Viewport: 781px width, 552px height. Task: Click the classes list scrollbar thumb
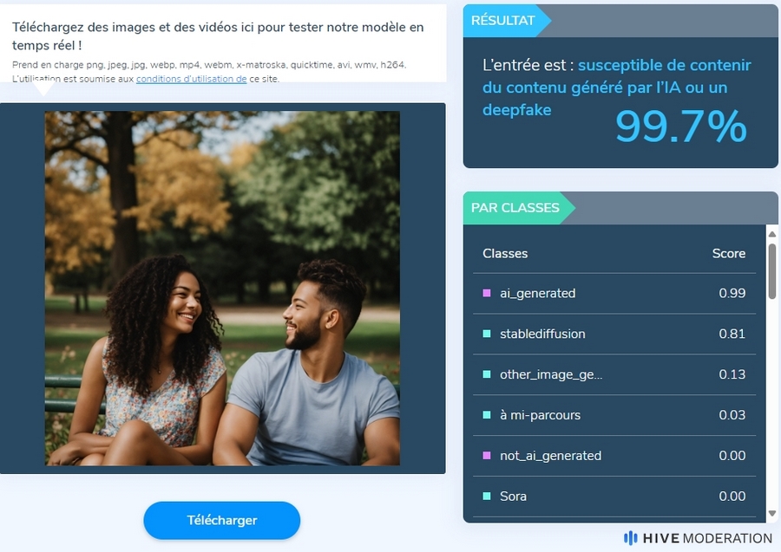point(772,271)
